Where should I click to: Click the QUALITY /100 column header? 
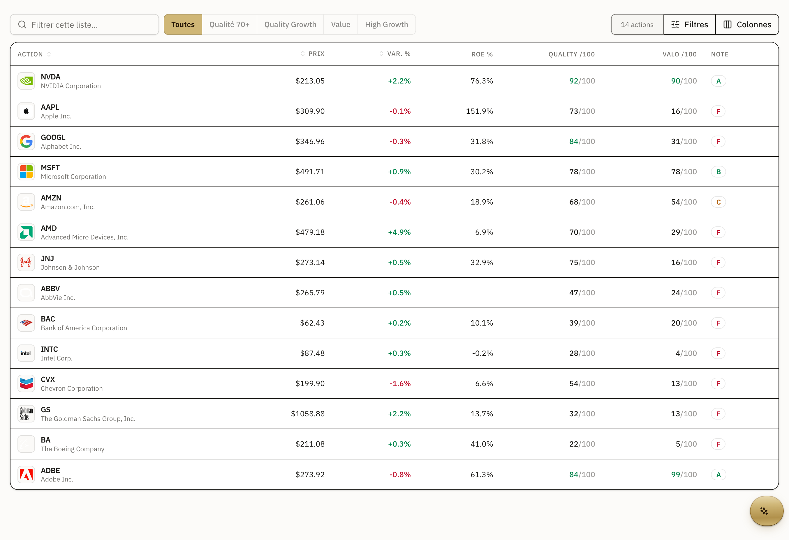(x=572, y=54)
